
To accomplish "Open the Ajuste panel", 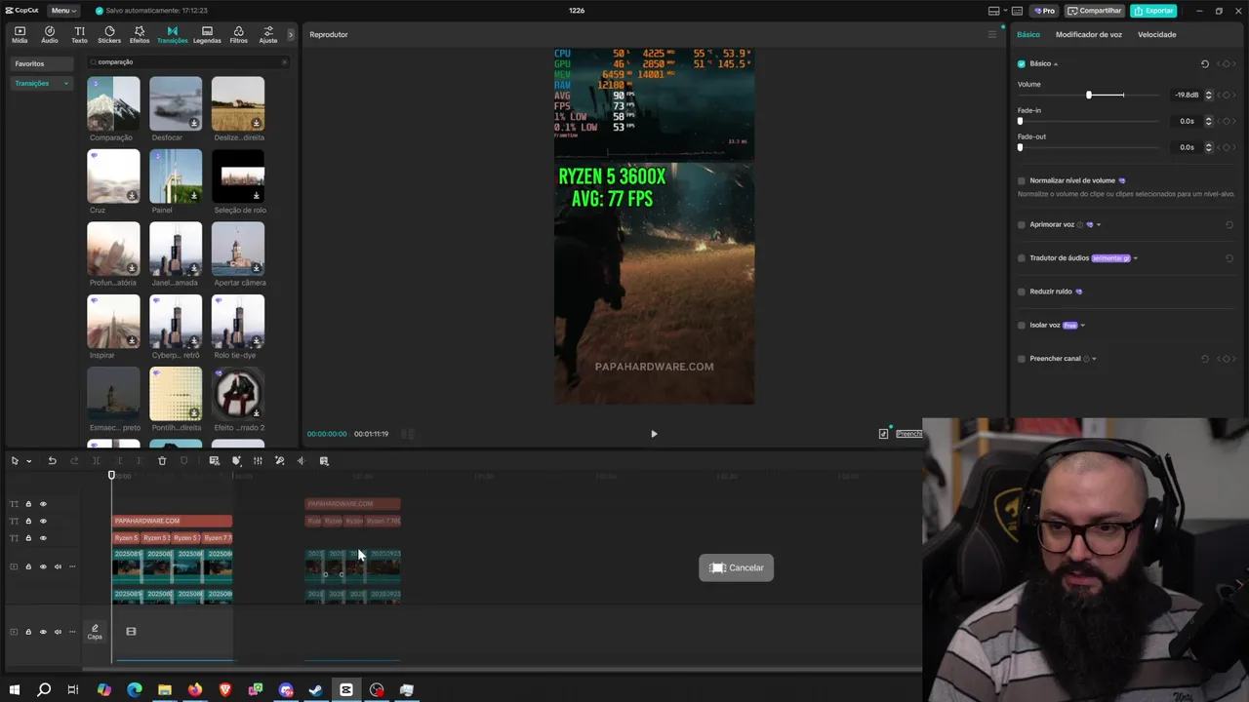I will click(267, 35).
